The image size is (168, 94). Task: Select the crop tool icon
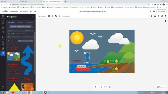point(52,16)
